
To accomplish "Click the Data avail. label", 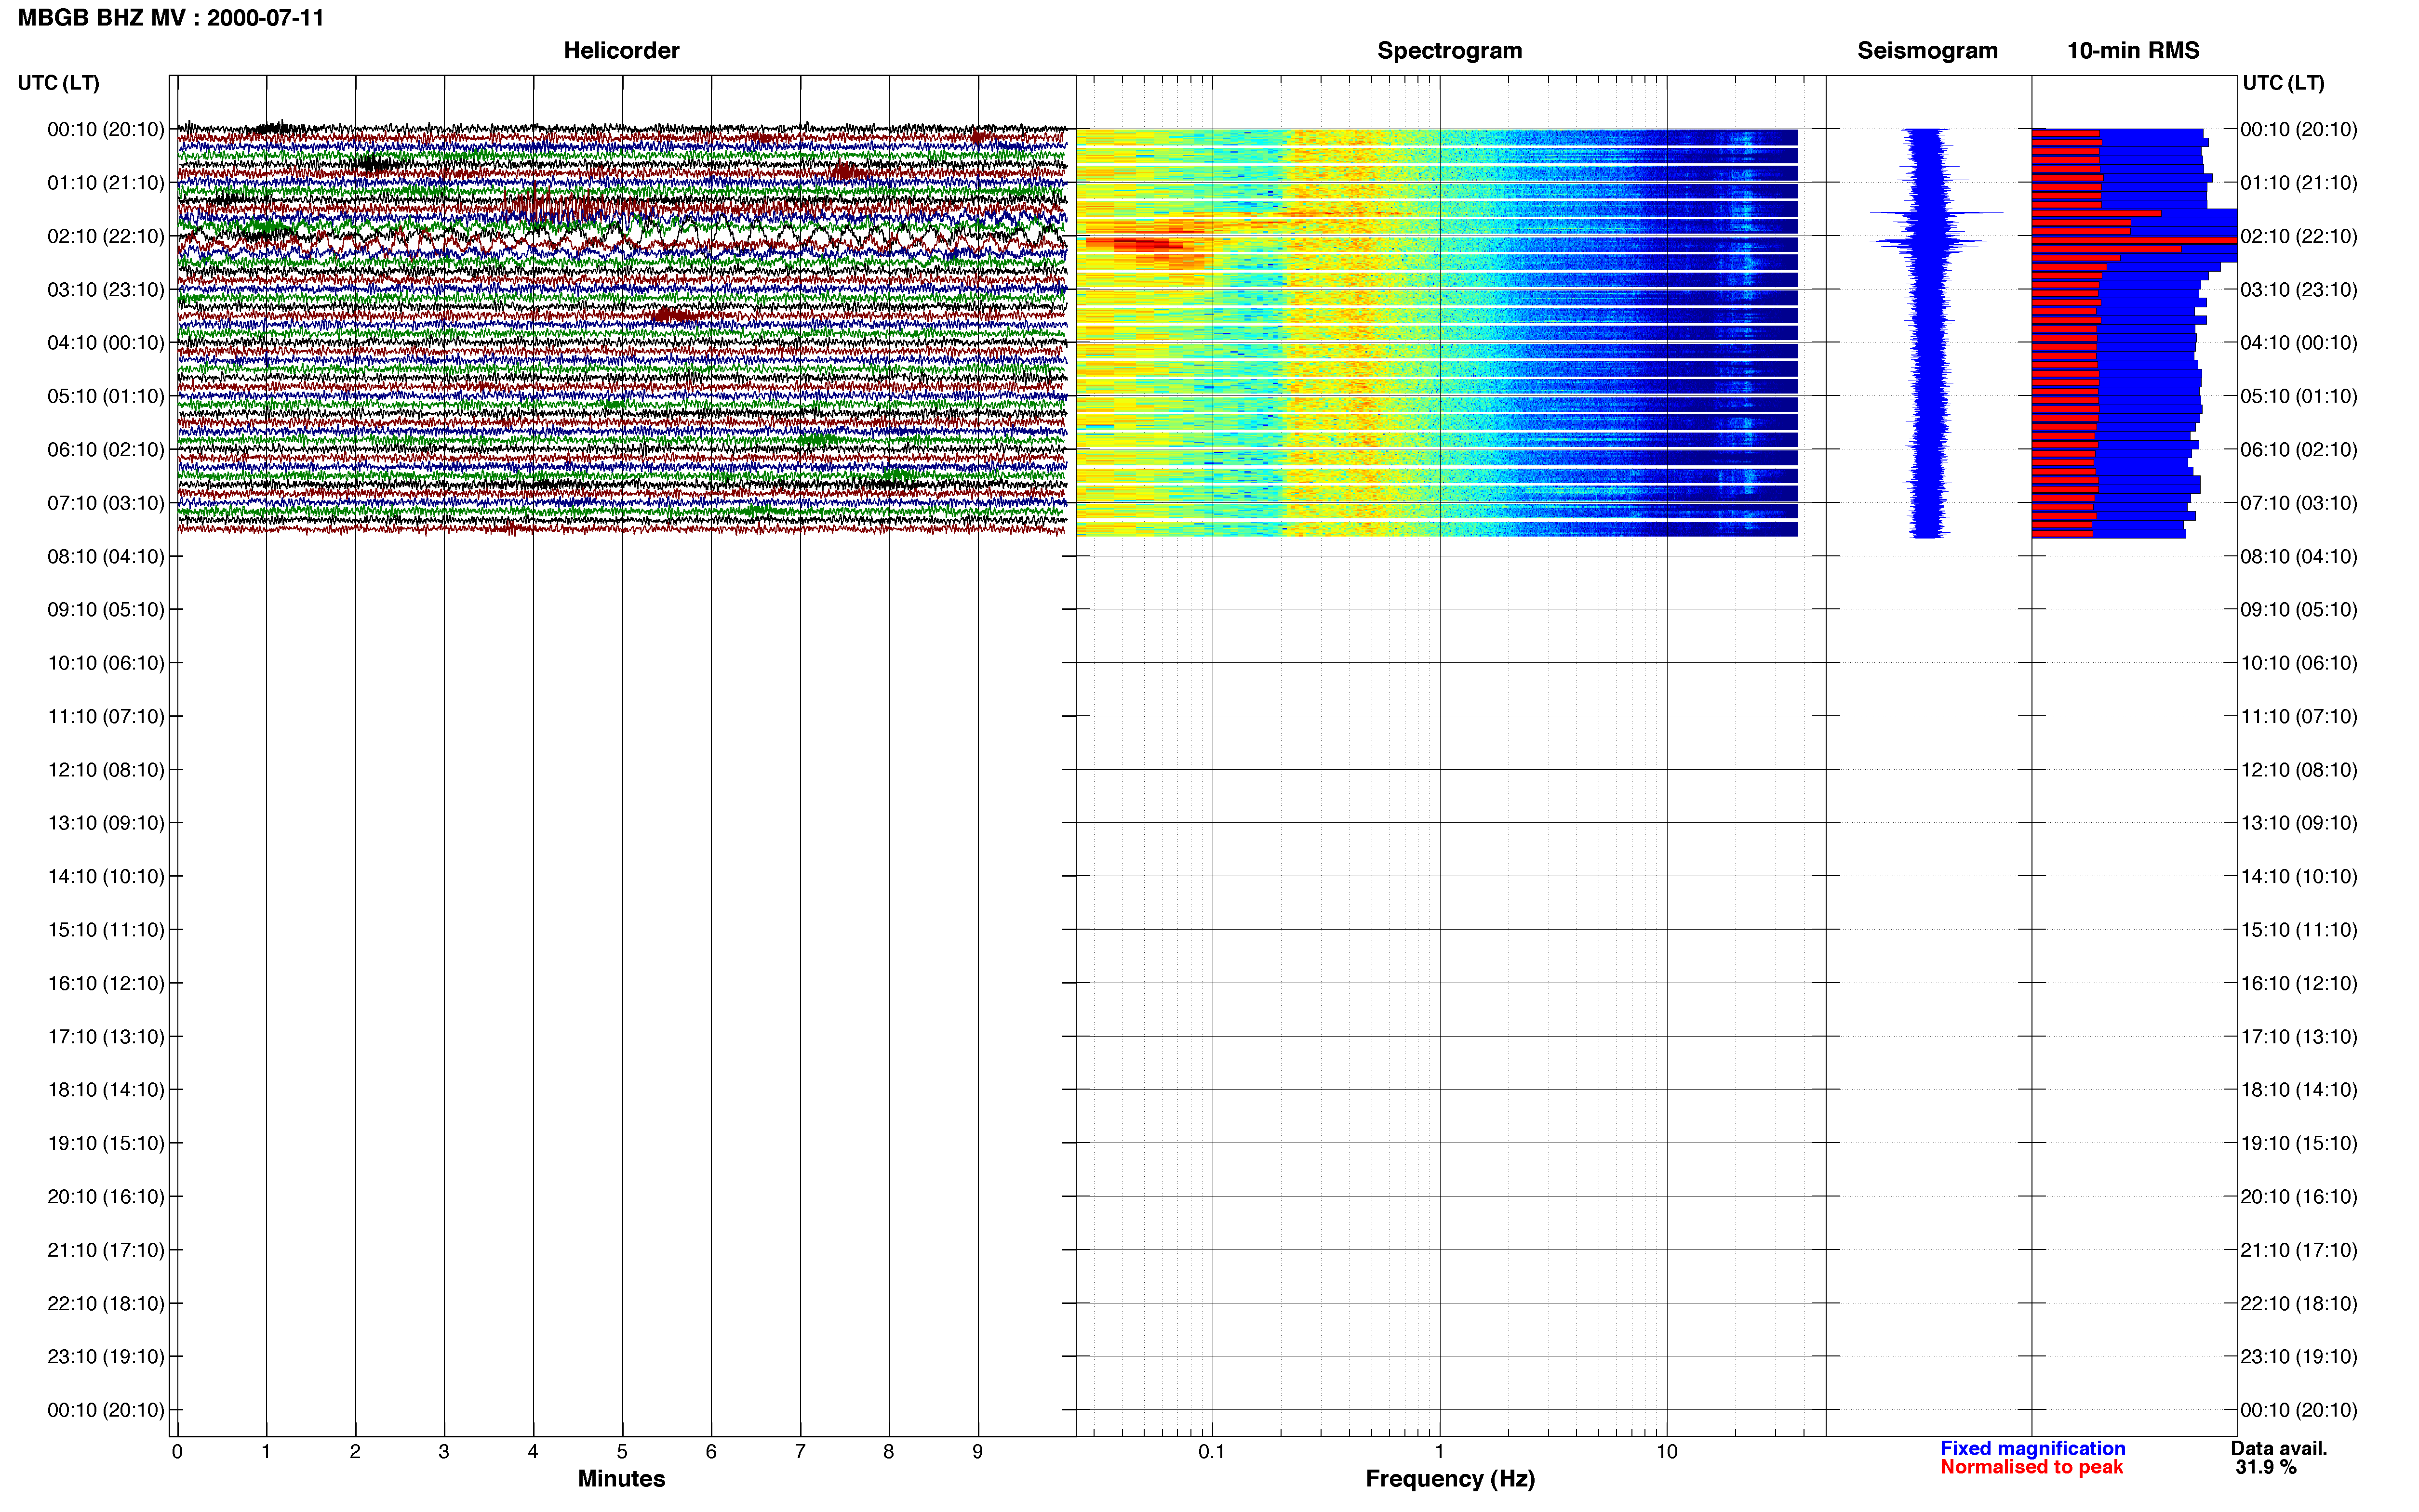I will (2279, 1448).
